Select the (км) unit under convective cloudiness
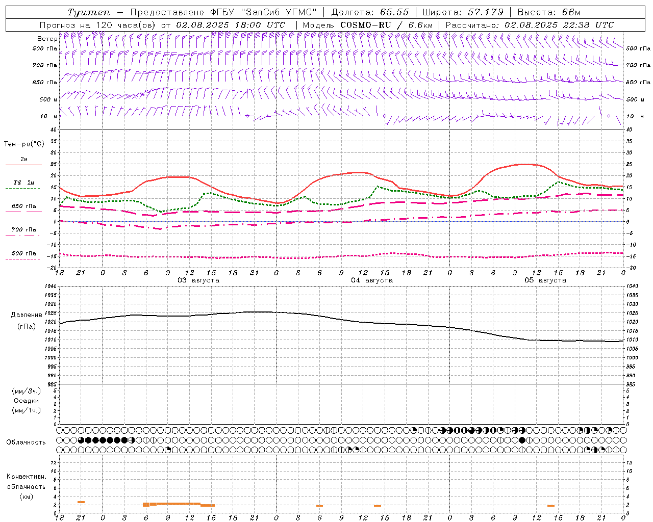Viewport: 653px width, 522px height. click(x=26, y=497)
